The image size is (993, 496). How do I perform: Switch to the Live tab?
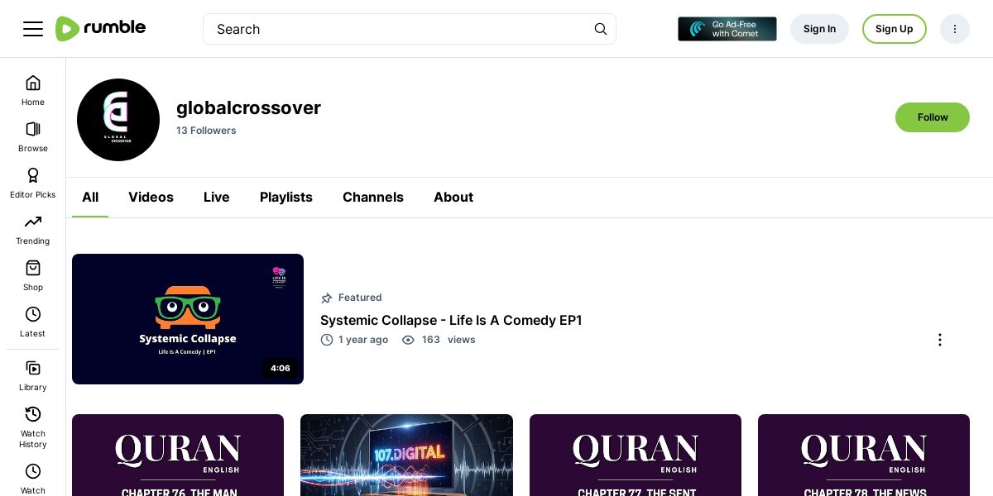217,198
